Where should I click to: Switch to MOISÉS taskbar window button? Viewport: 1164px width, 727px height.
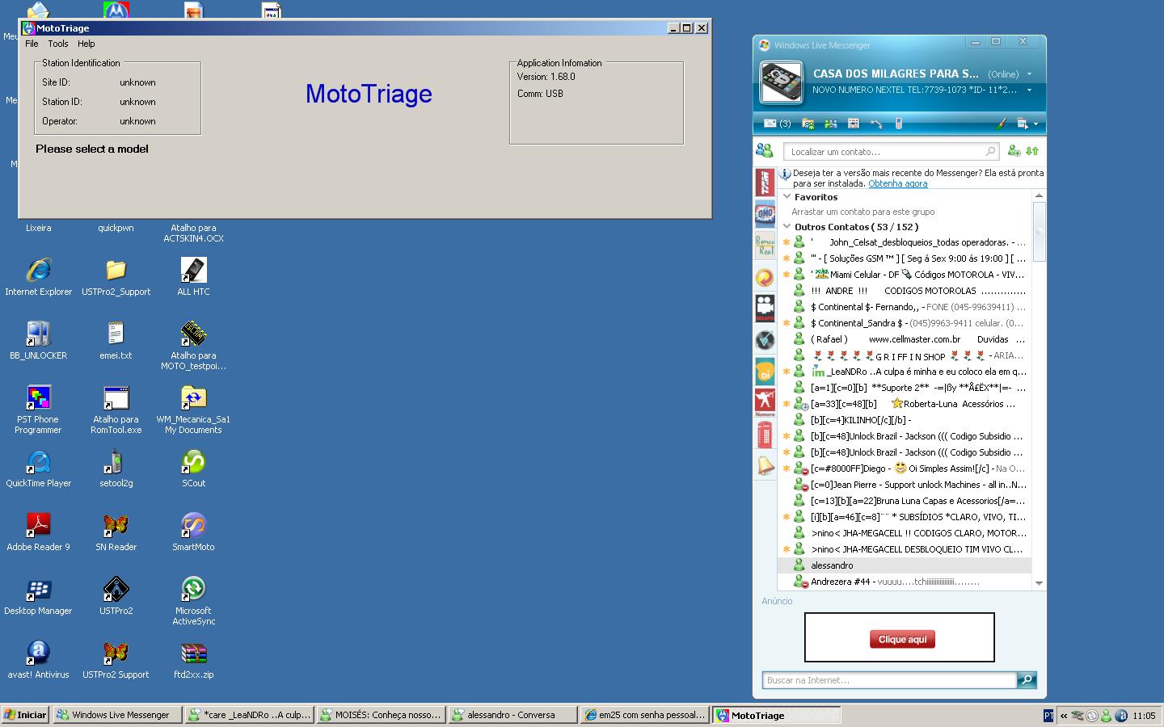point(381,715)
